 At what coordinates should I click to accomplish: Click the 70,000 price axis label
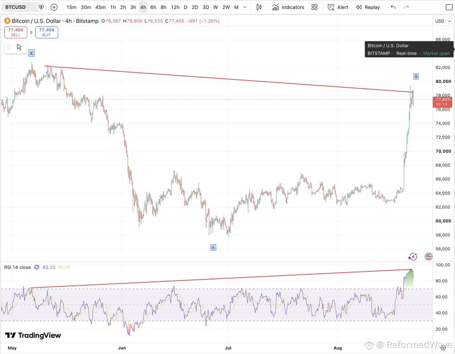tap(443, 151)
